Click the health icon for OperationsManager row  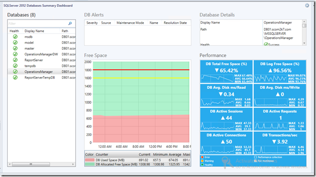pyautogui.click(x=15, y=72)
